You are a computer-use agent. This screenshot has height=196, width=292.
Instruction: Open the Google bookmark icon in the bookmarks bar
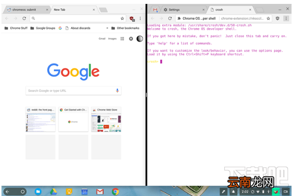60,28
